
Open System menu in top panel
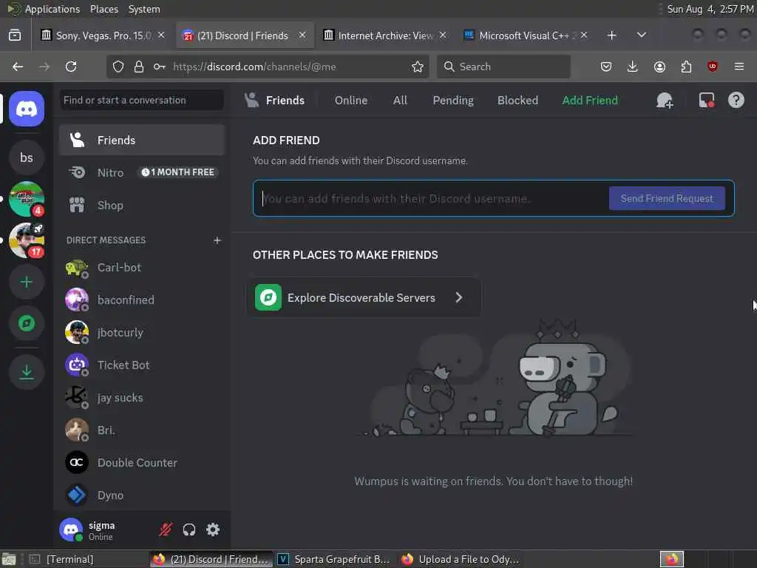click(144, 9)
